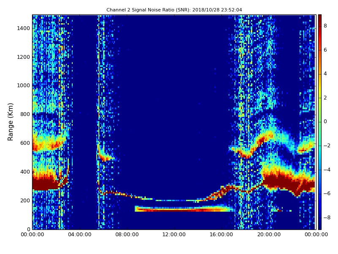Click the 800 range tick label
Image resolution: width=338 pixels, height=254 pixels.
[x=25, y=114]
